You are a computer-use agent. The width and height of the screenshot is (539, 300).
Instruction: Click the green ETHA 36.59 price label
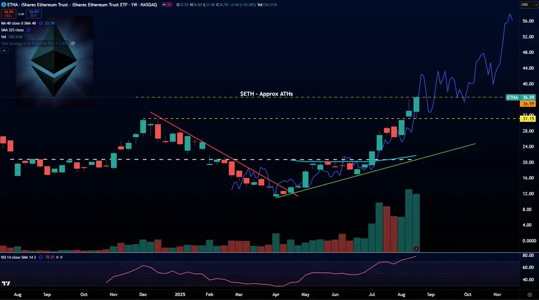(520, 97)
